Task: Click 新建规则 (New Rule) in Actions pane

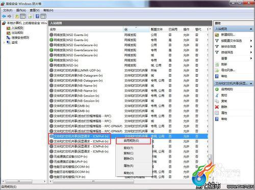Action: coord(228,35)
